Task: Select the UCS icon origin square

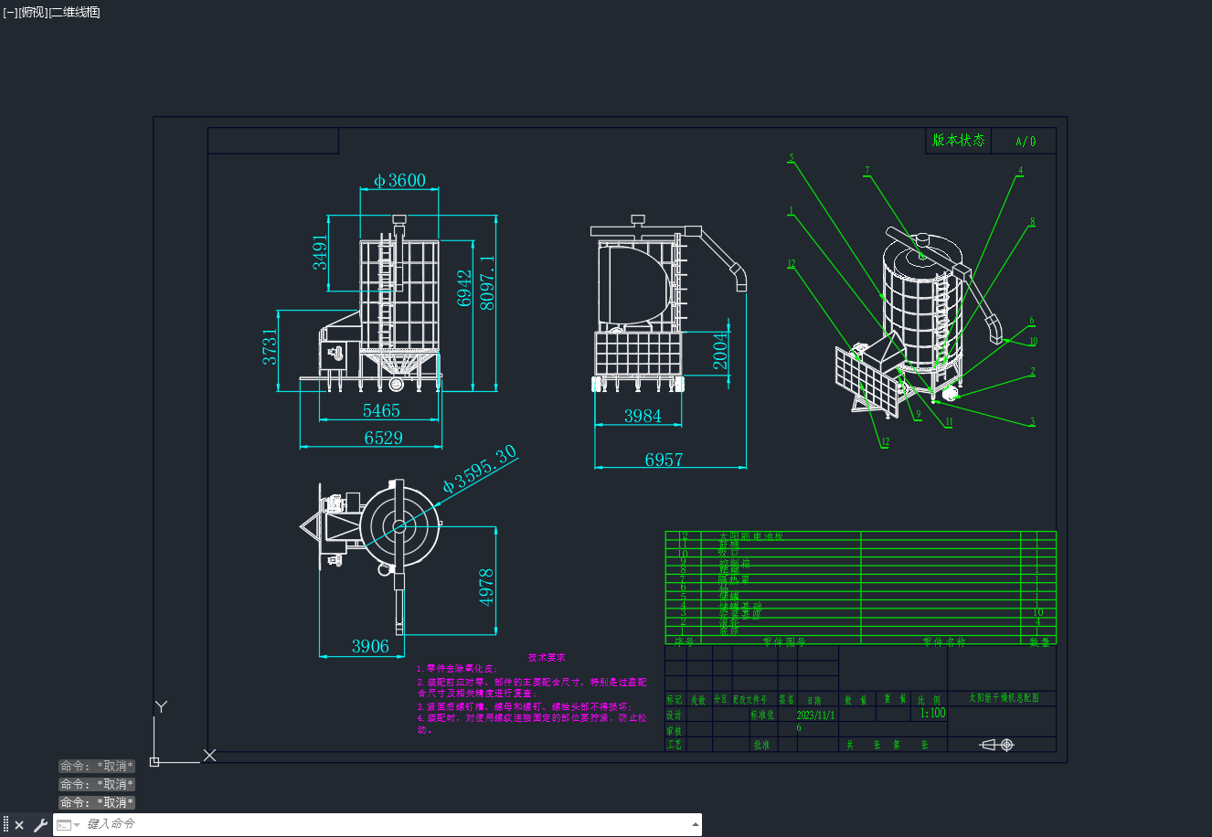Action: (154, 761)
